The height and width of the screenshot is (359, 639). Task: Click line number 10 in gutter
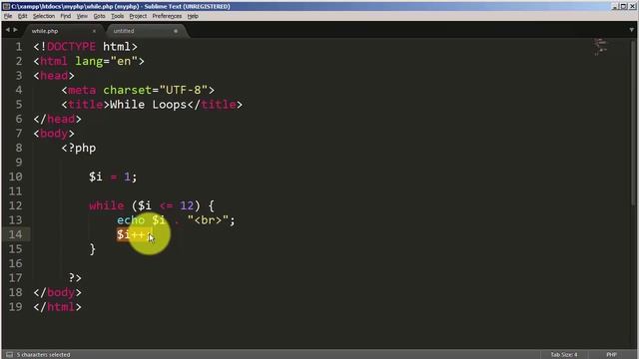(16, 178)
